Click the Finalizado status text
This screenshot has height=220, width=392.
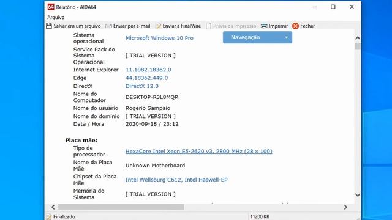(x=64, y=216)
